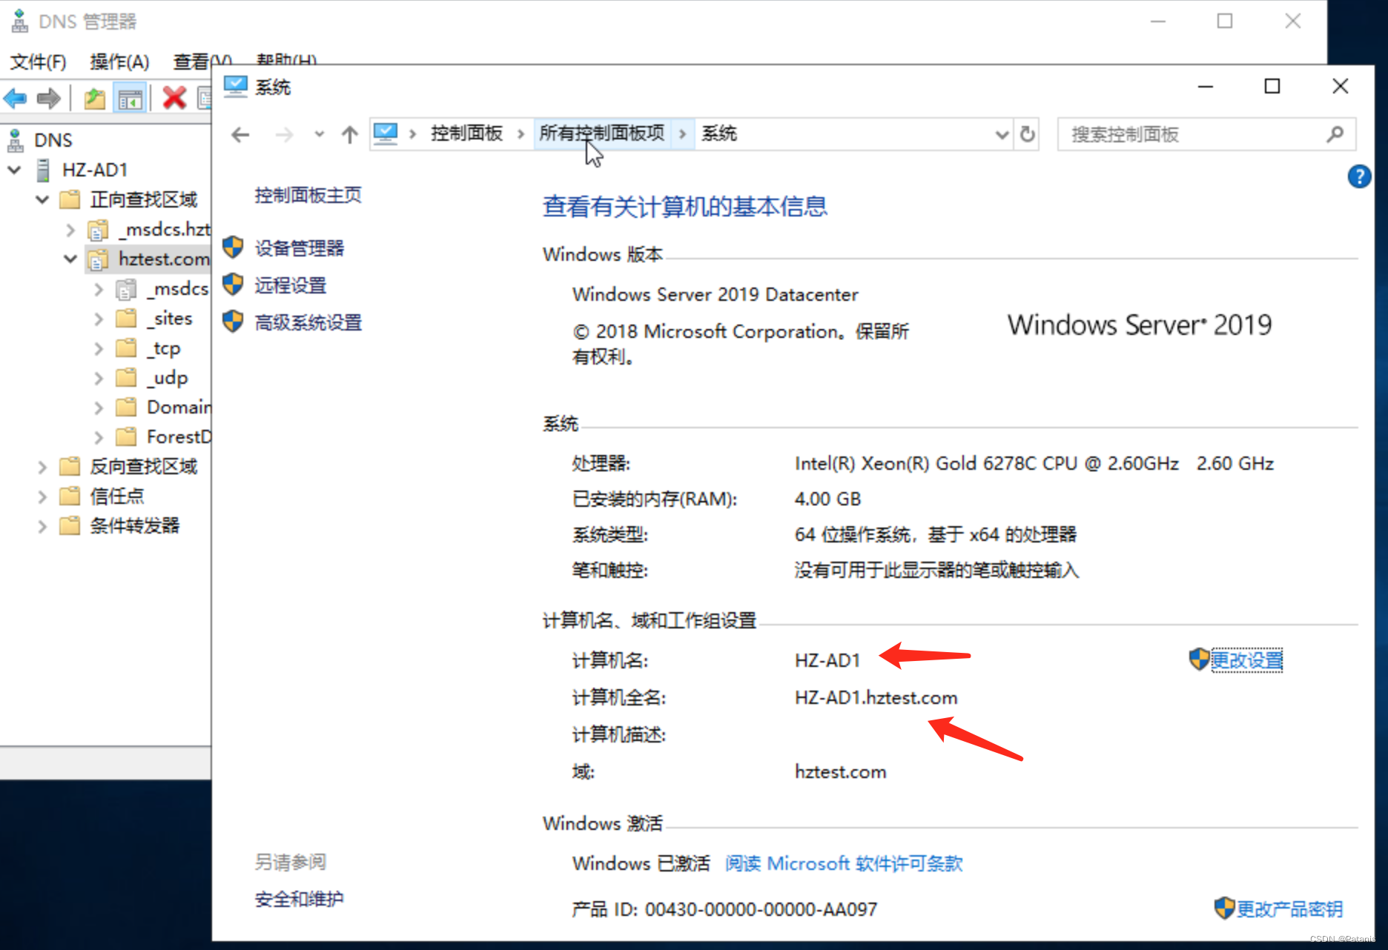Click the 条件转发器 folder icon in DNS tree
Viewport: 1388px width, 950px height.
point(70,525)
